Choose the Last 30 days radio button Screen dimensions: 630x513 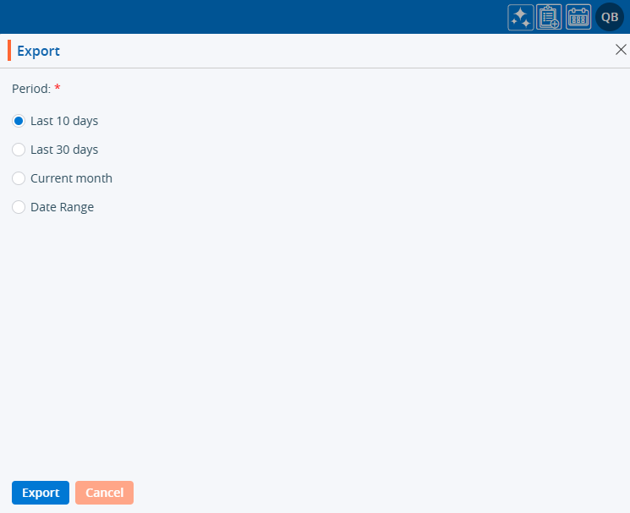(19, 150)
